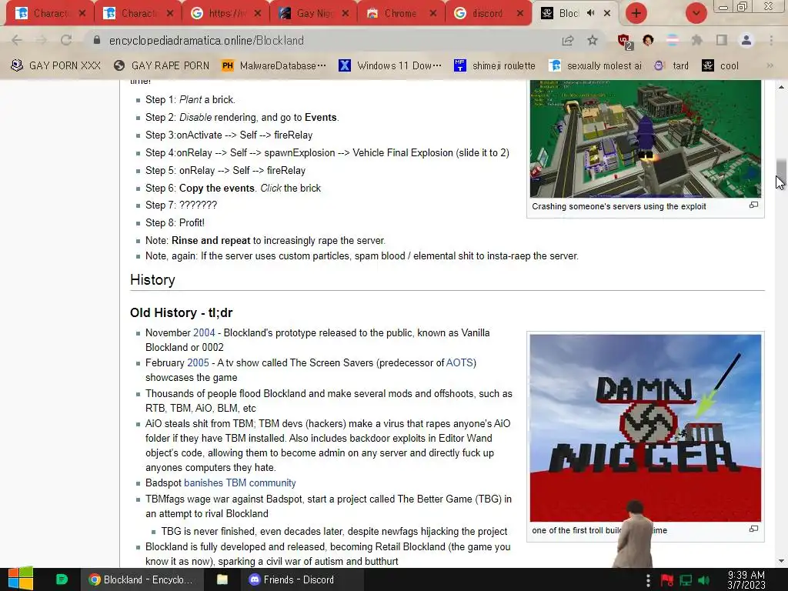The width and height of the screenshot is (788, 591).
Task: Click the scrollbar up arrow
Action: [781, 86]
